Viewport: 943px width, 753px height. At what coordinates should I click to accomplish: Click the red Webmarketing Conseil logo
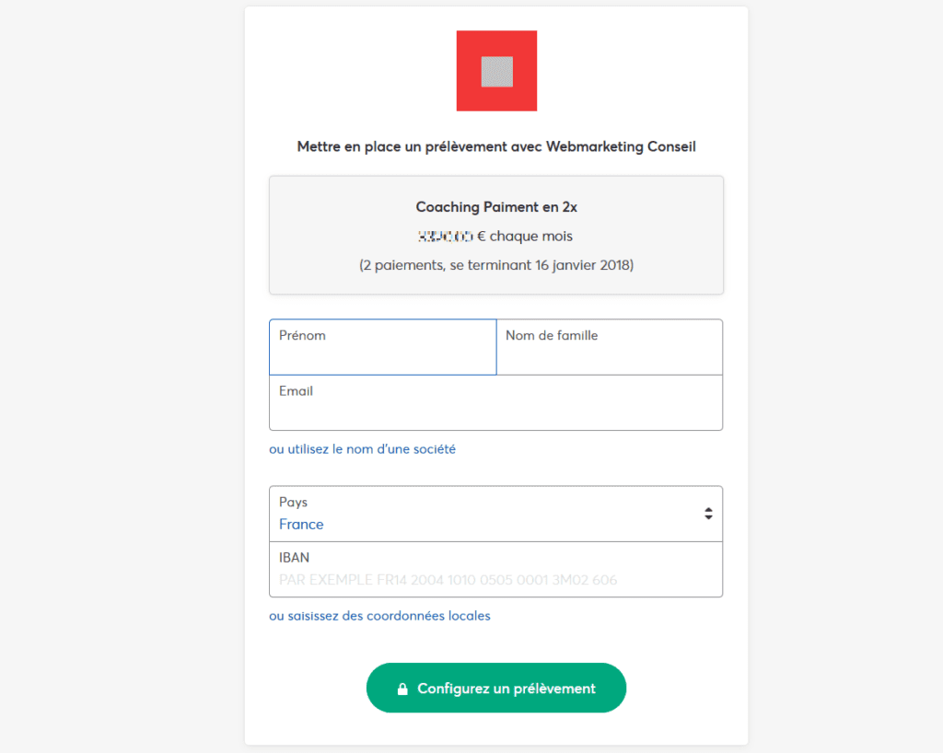point(496,71)
